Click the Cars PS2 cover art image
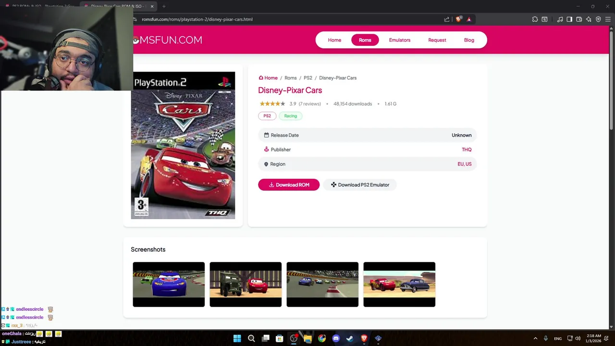 coord(183,145)
